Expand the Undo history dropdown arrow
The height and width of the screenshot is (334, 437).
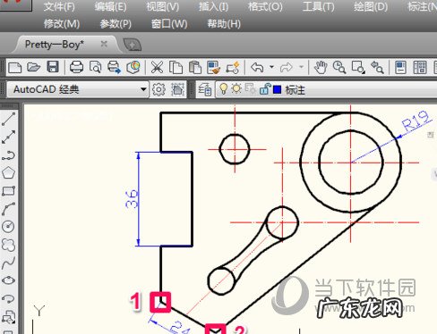point(271,67)
